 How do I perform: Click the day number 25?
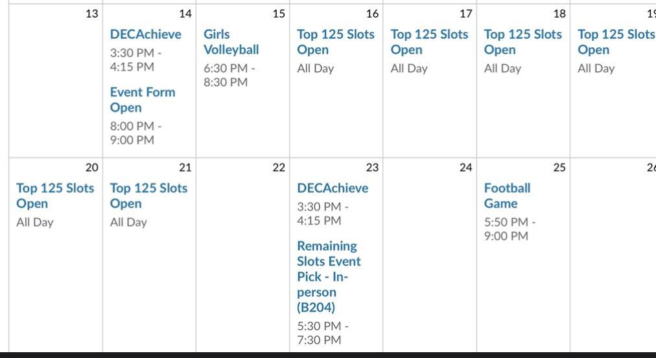pos(559,168)
